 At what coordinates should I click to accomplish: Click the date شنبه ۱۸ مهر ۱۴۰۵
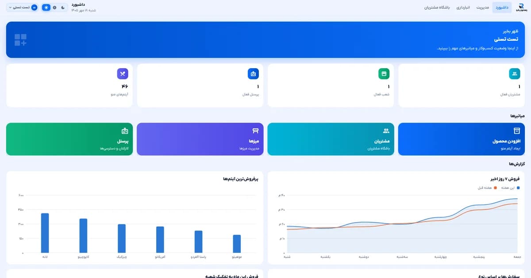(x=84, y=10)
